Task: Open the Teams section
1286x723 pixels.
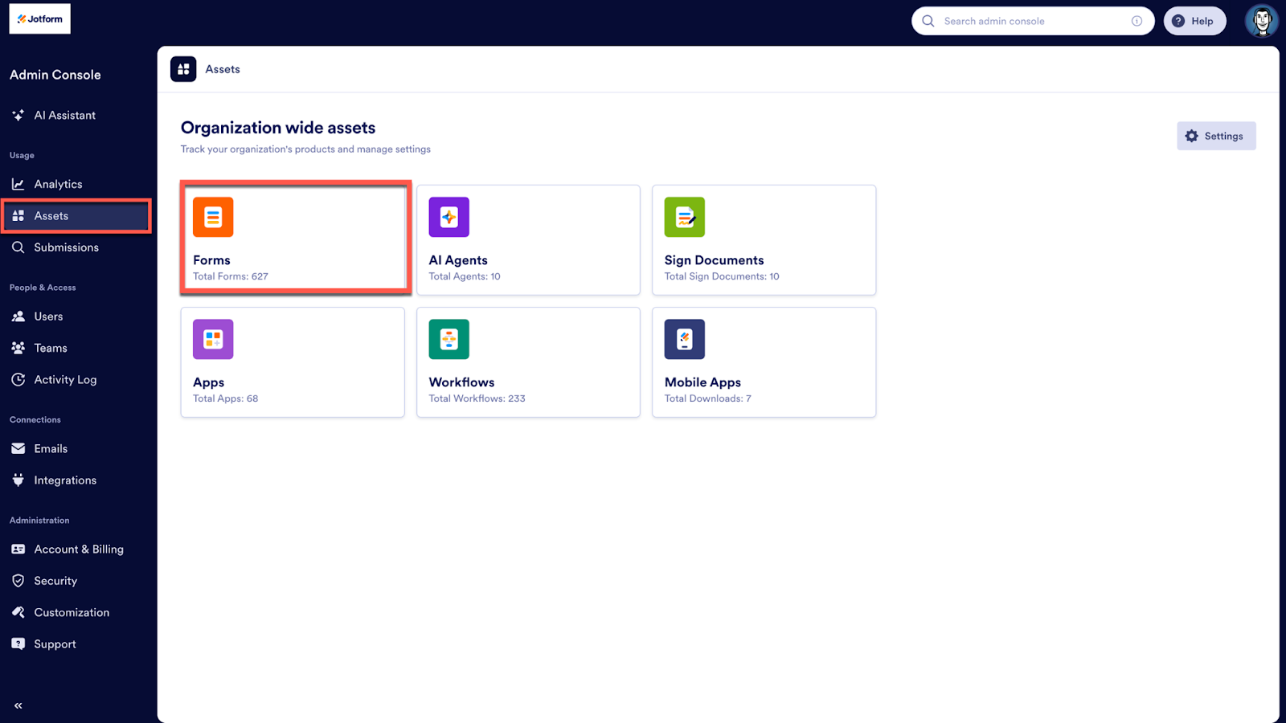Action: [50, 347]
